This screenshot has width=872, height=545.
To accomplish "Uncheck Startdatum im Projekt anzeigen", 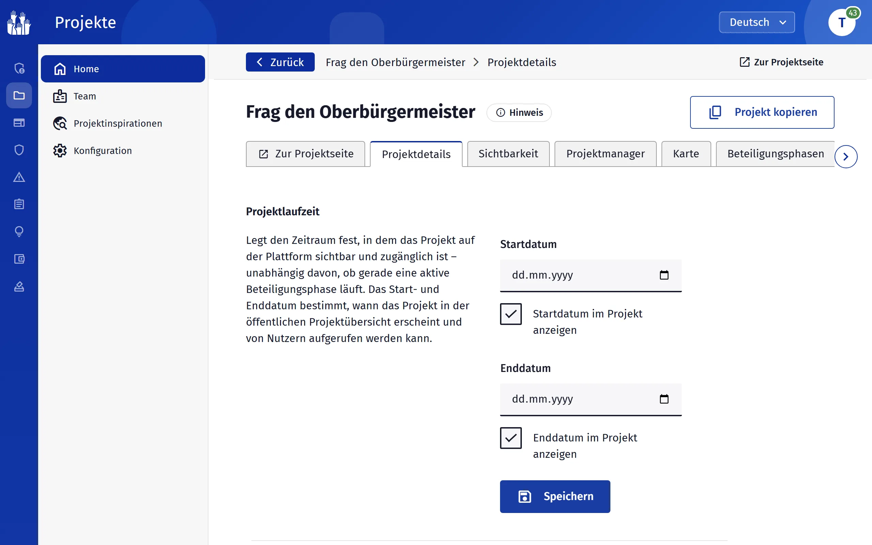I will click(511, 314).
